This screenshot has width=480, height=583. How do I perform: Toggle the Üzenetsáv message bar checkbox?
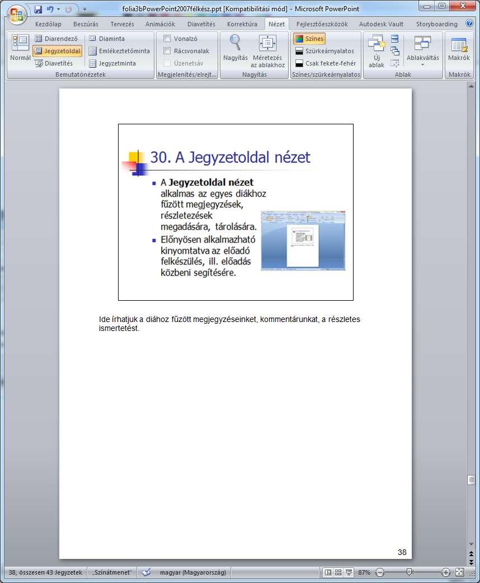coord(167,63)
